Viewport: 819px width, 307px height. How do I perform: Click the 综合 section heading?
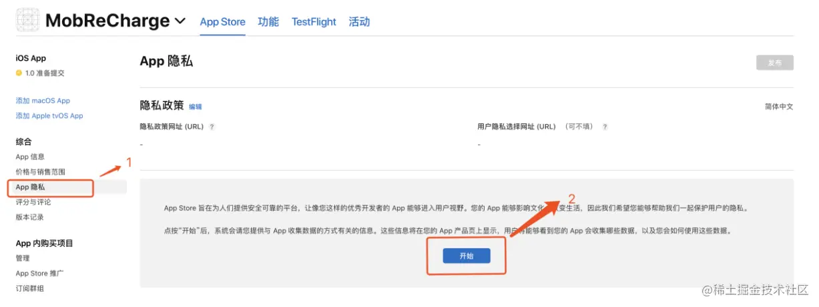pyautogui.click(x=23, y=142)
